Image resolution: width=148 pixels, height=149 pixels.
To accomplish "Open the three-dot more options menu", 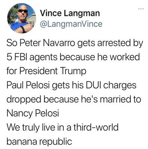I will [141, 9].
